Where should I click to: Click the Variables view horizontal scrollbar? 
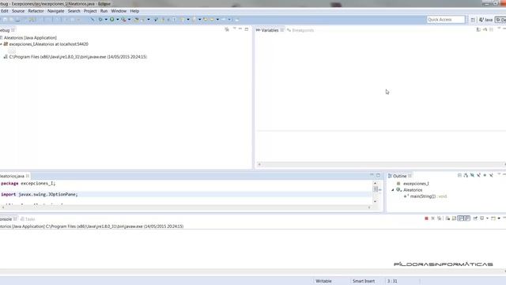coord(381,165)
